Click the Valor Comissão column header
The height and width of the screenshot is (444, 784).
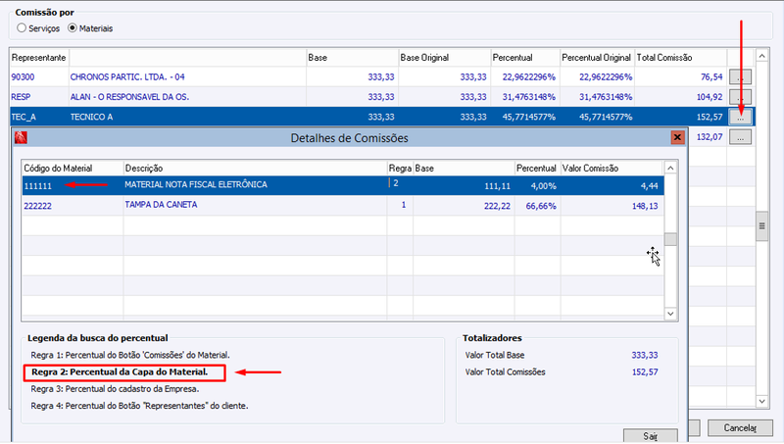(612, 168)
